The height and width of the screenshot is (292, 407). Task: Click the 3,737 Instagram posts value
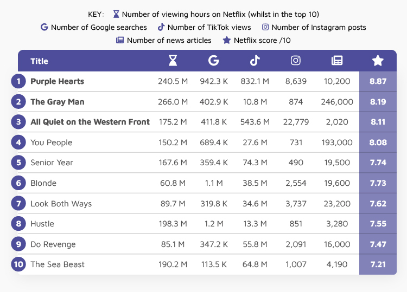(x=296, y=204)
